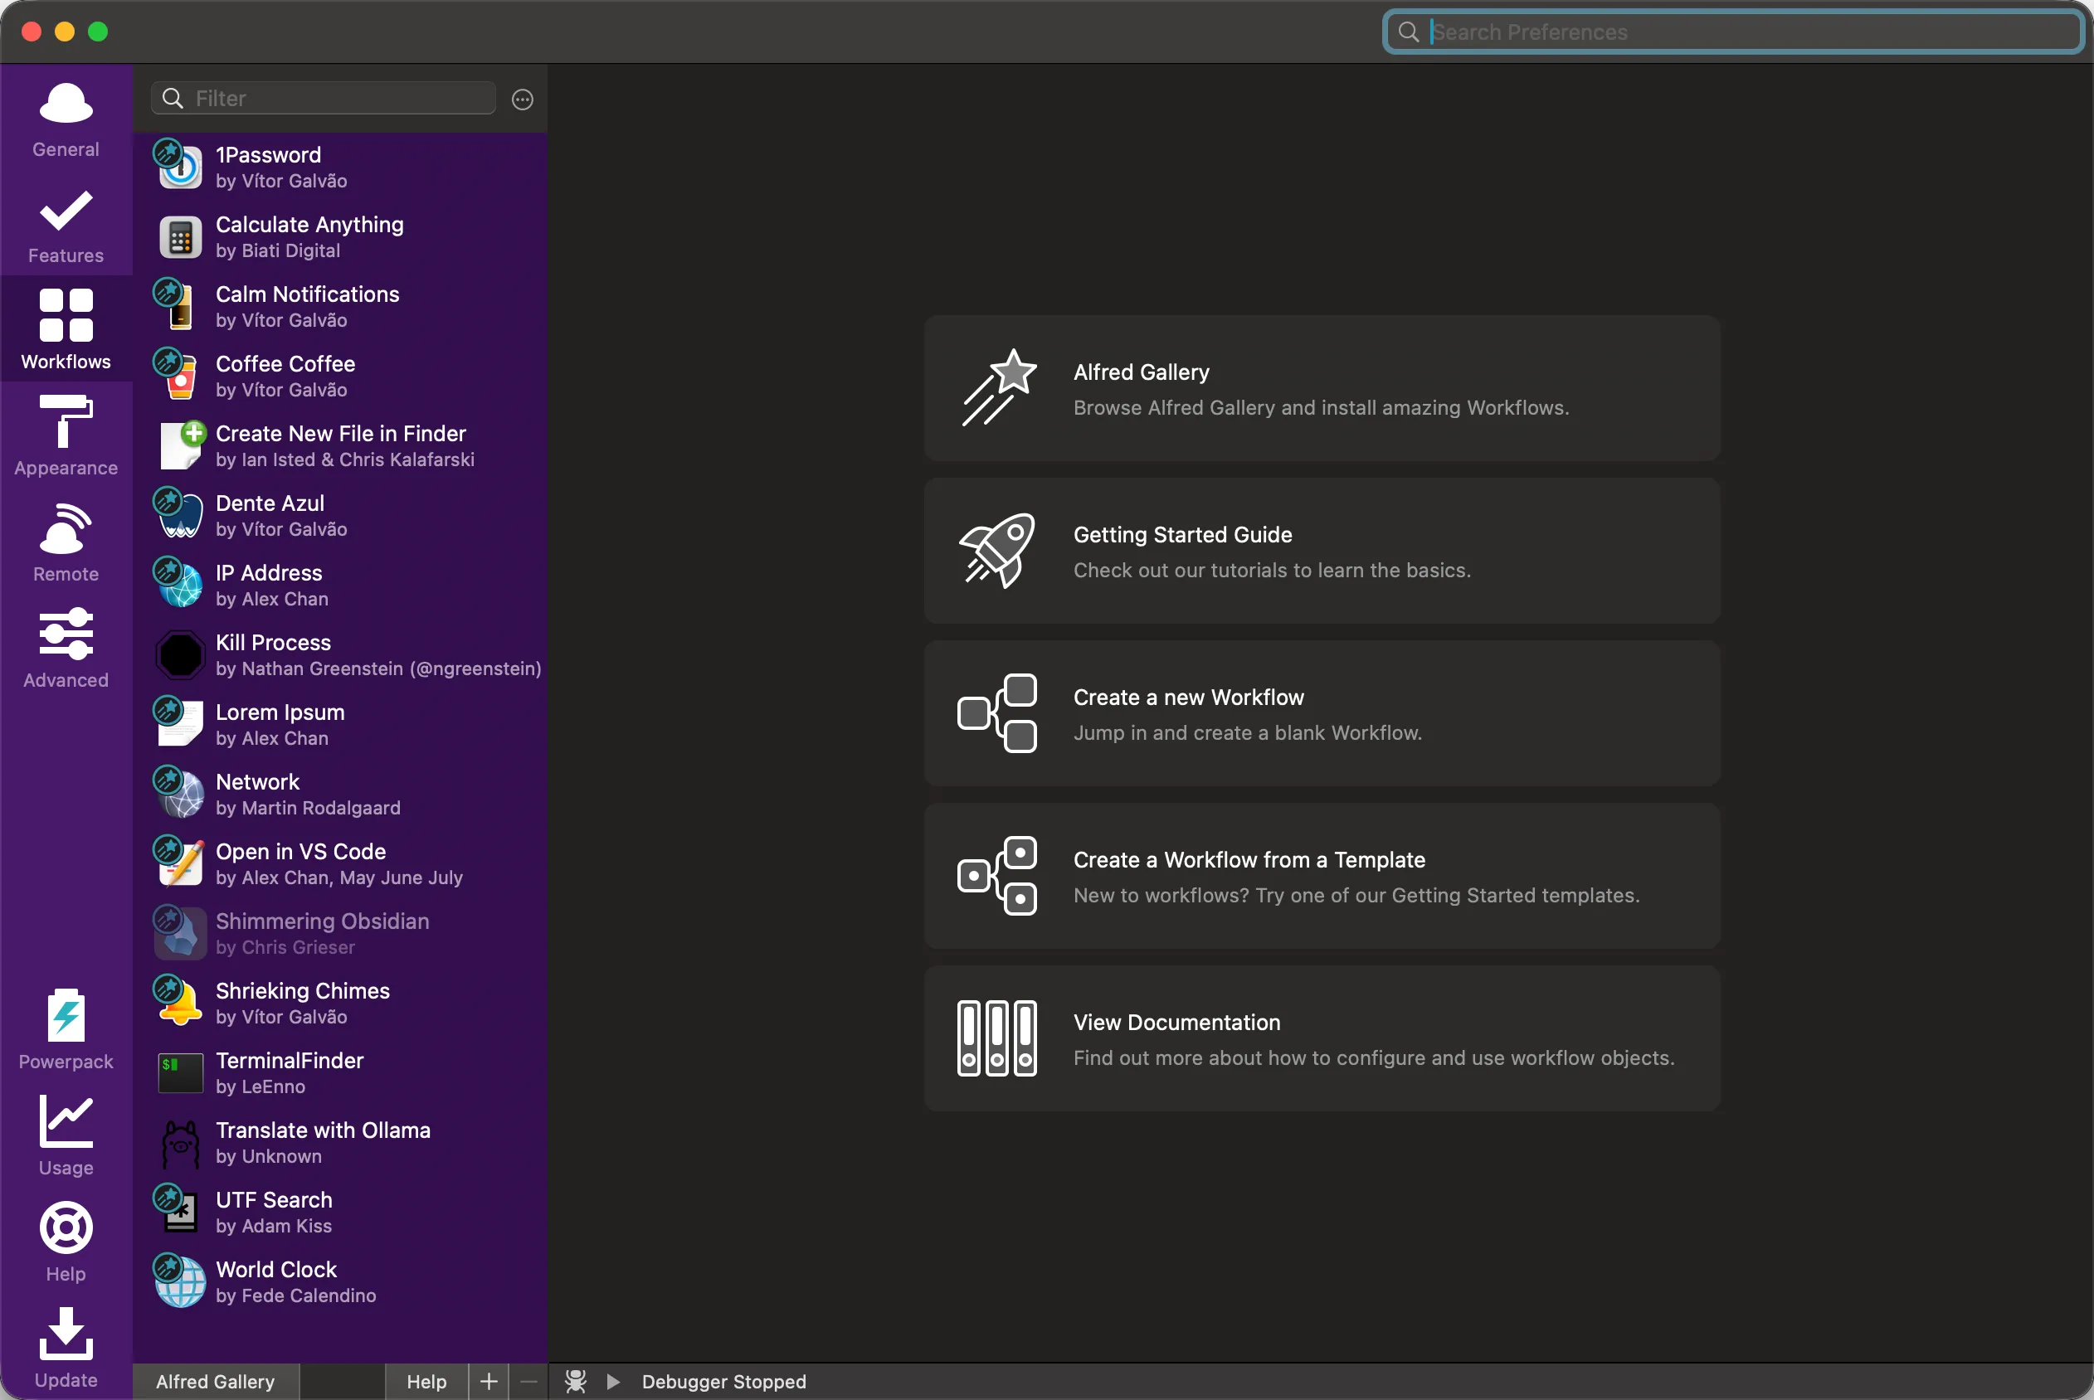Click the TerminalFinder terminal icon

[180, 1073]
